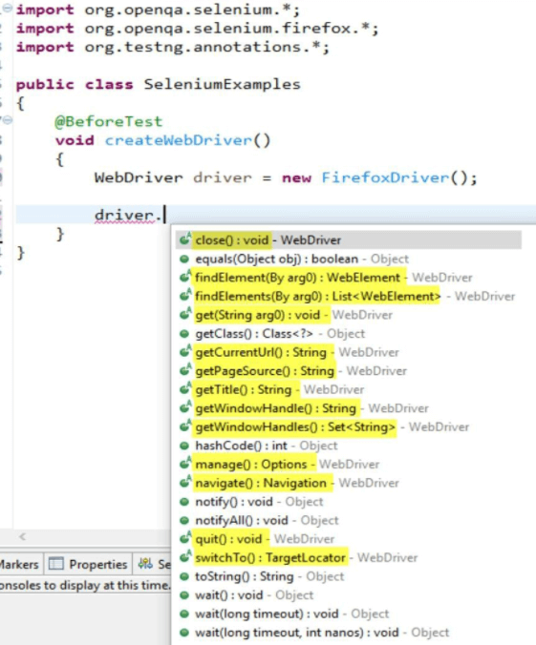This screenshot has width=536, height=645.
Task: Click green circle icon beside wait() : void
Action: [184, 595]
